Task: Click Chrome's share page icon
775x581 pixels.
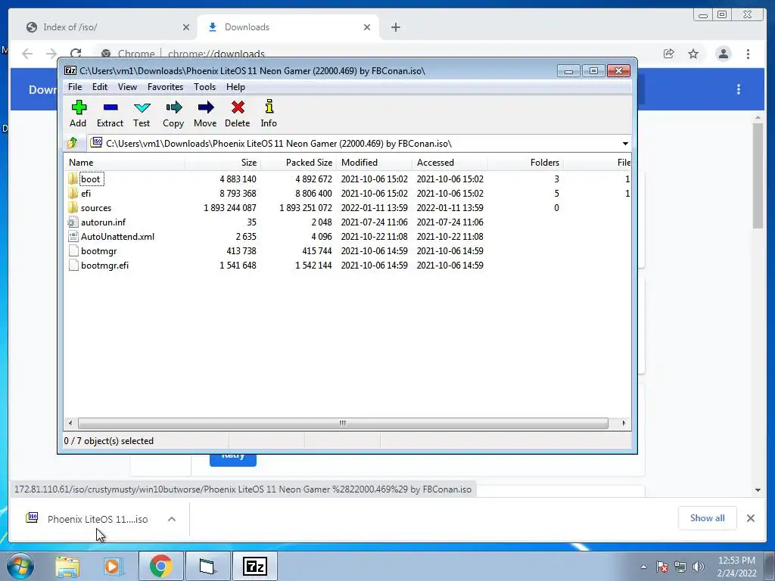Action: pyautogui.click(x=669, y=54)
